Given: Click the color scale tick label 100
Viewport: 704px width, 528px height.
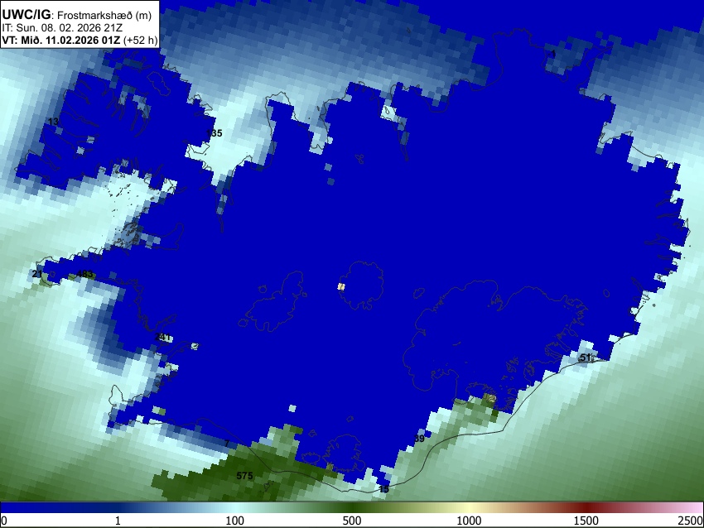Looking at the screenshot, I should click(x=235, y=521).
